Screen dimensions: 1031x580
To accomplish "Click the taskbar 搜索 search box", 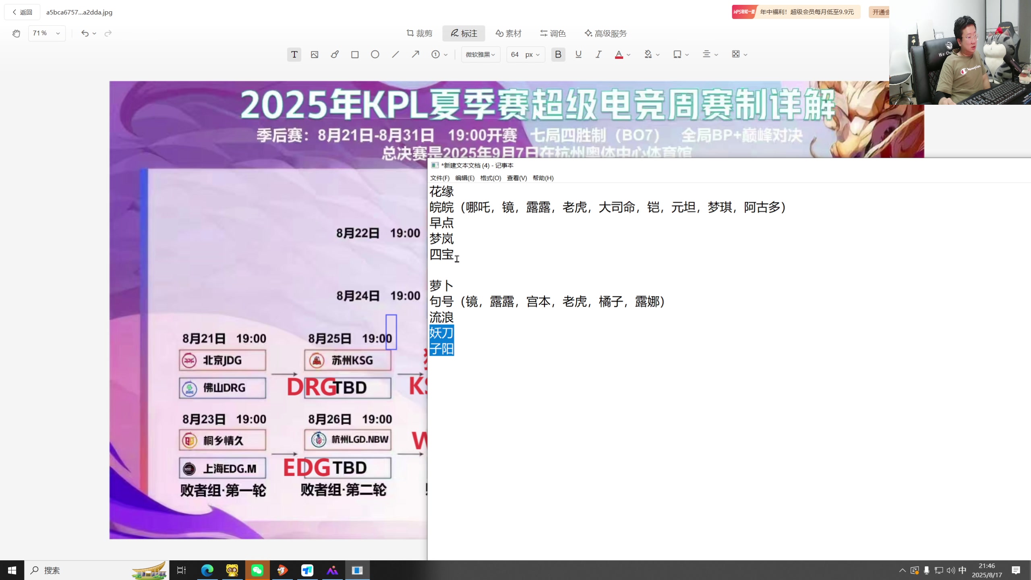I will (97, 570).
